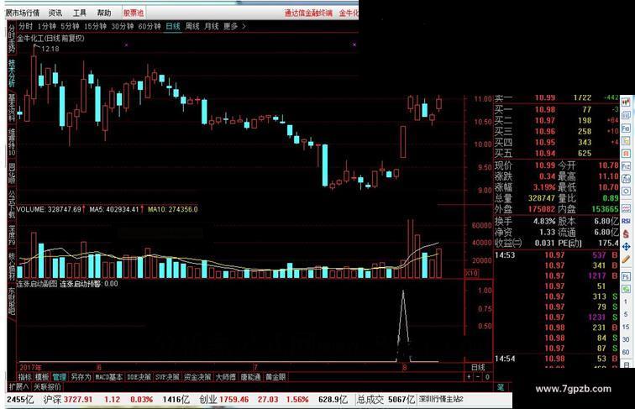Select the 黄金眼 template tab

pos(276,377)
